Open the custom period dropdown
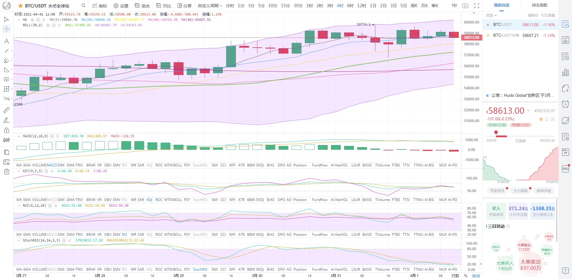572x279 pixels. 210,6
